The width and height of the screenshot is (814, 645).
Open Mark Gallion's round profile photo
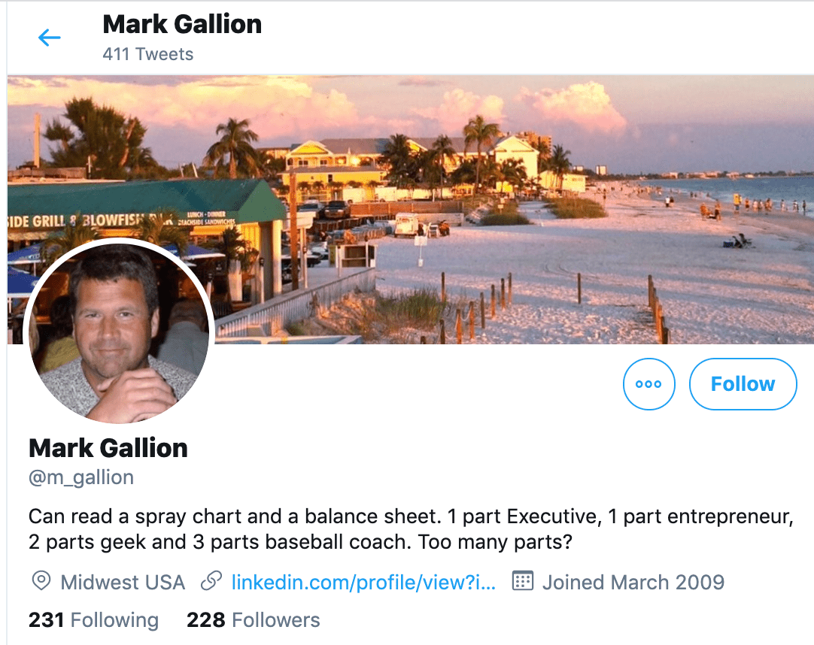(x=119, y=332)
